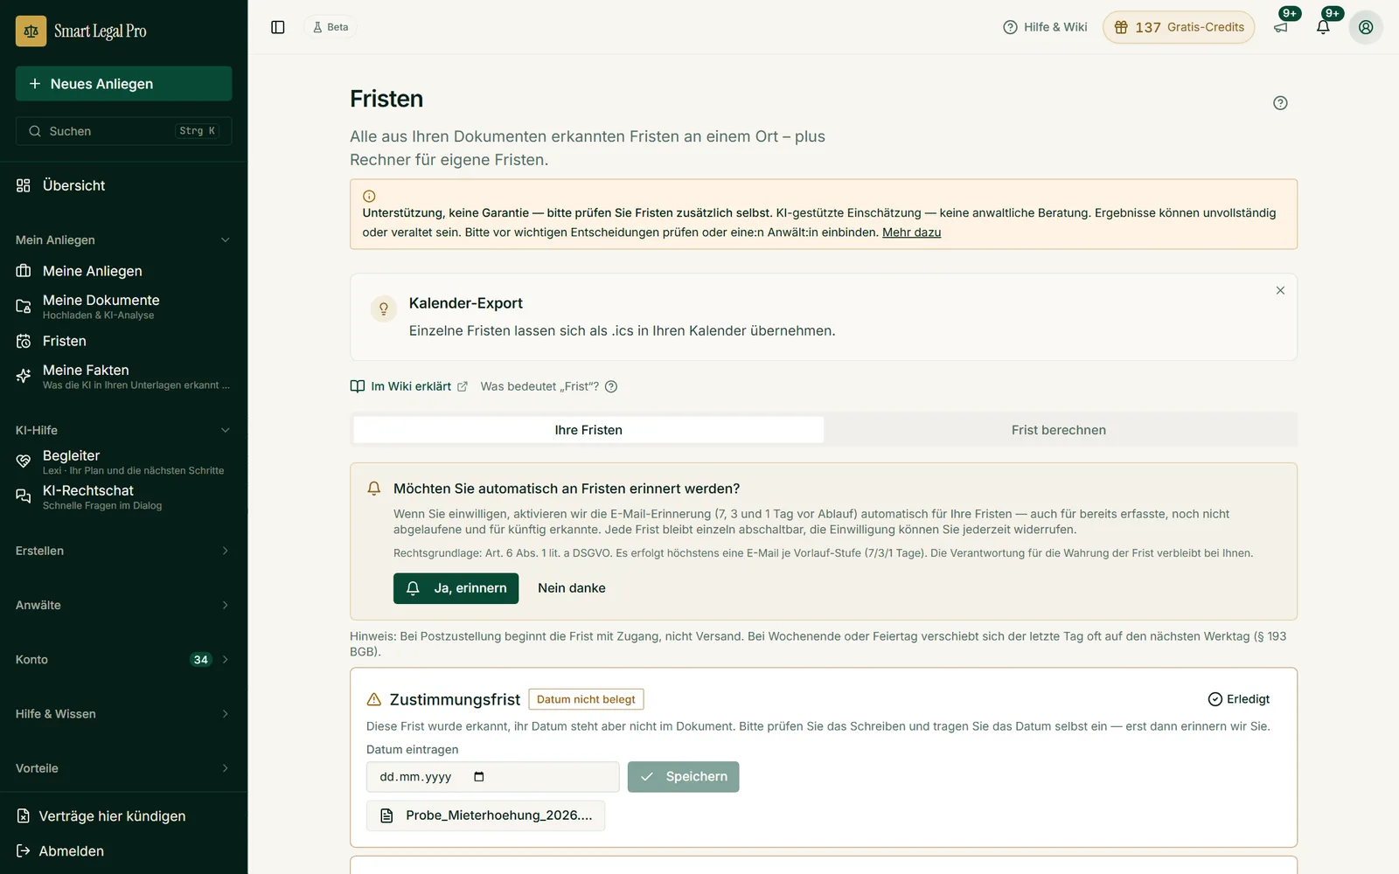Click the 137 Gratis-Credits button
This screenshot has width=1399, height=874.
pos(1179,27)
